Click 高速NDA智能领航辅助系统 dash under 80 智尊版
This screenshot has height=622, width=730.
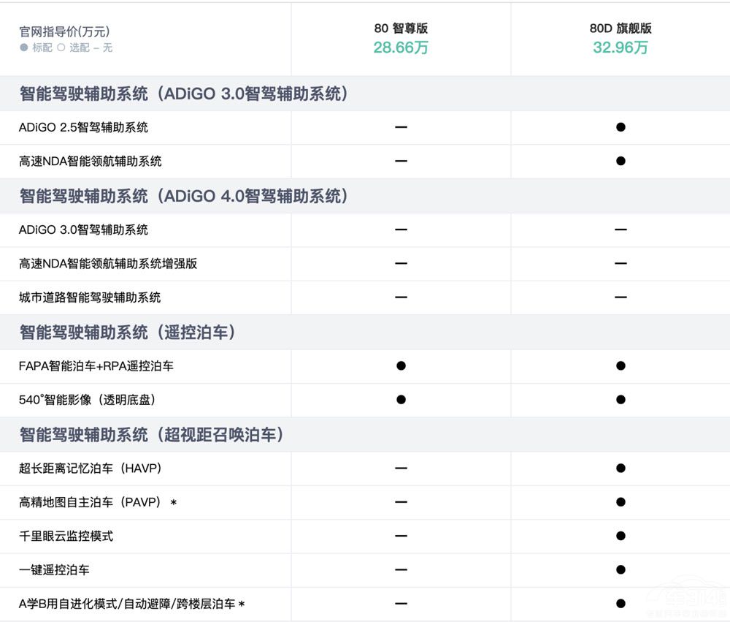click(401, 161)
